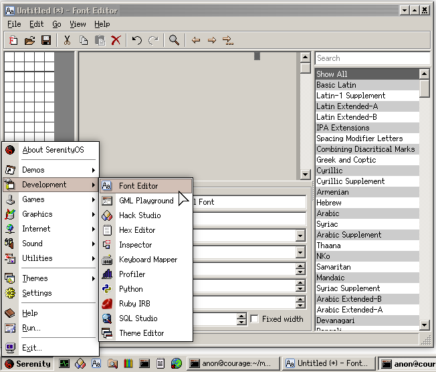
Task: Click the Cut scissors icon
Action: point(67,40)
